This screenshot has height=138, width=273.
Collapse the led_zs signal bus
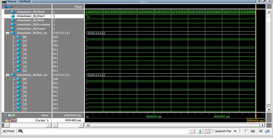pyautogui.click(x=7, y=33)
